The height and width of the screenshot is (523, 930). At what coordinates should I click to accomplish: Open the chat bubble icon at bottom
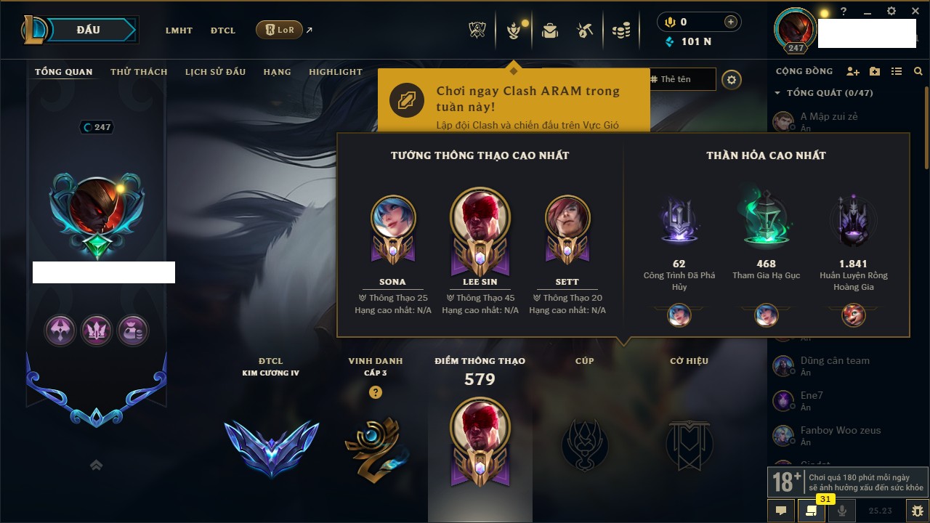pyautogui.click(x=781, y=511)
